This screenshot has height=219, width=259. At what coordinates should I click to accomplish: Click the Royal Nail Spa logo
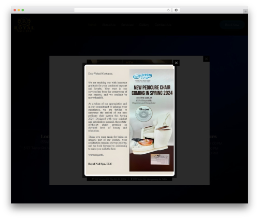coord(24,25)
